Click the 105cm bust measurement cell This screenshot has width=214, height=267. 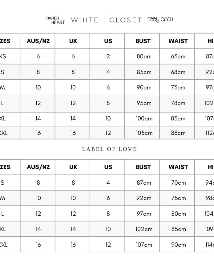point(144,133)
